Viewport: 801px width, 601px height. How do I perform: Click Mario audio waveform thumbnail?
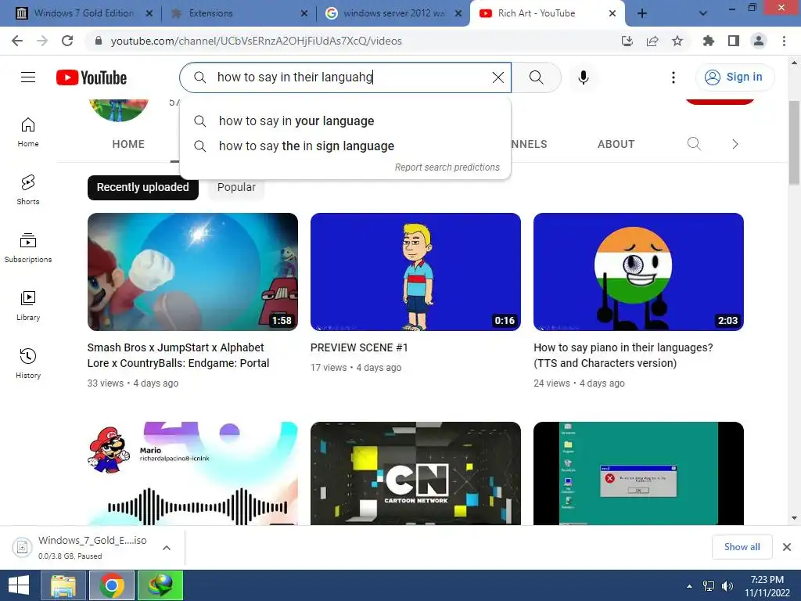(x=192, y=473)
